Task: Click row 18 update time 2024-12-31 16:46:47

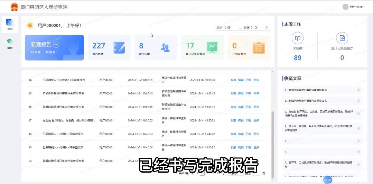Action: pyautogui.click(x=203, y=134)
